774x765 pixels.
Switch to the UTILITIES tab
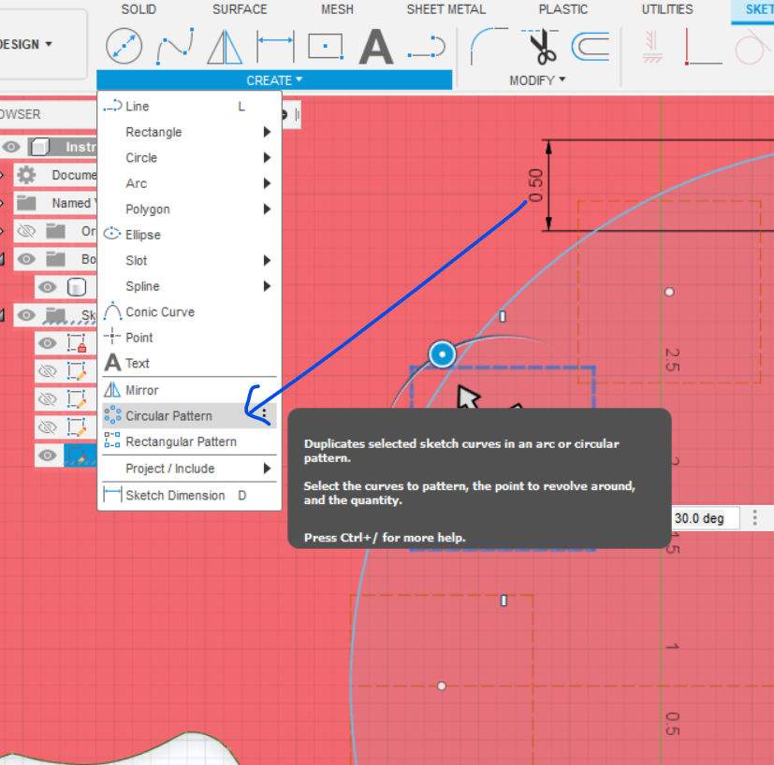[667, 9]
